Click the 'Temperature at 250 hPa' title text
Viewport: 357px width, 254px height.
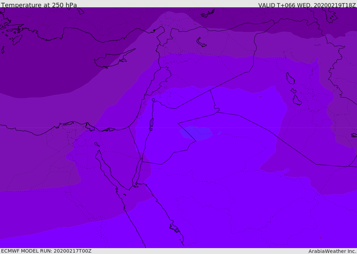39,5
